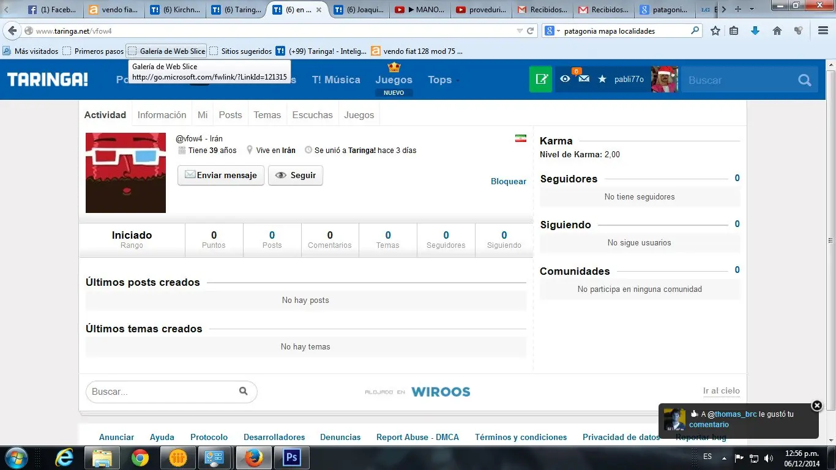
Task: Switch to the Información tab
Action: 162,114
